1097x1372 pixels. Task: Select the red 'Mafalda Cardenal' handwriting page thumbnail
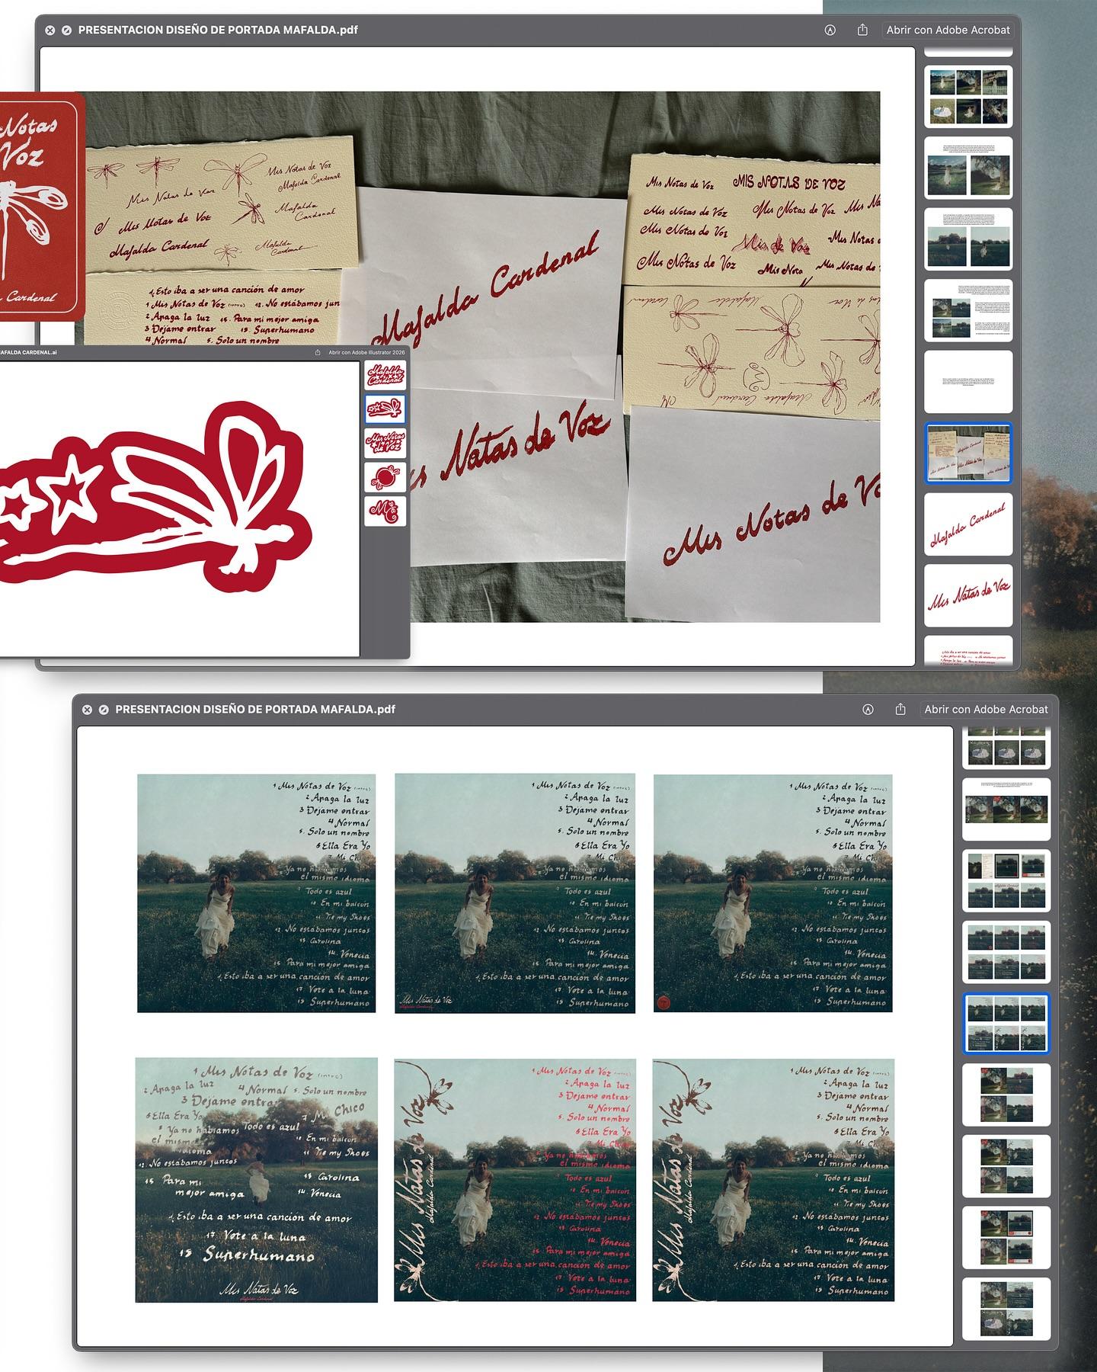coord(968,524)
